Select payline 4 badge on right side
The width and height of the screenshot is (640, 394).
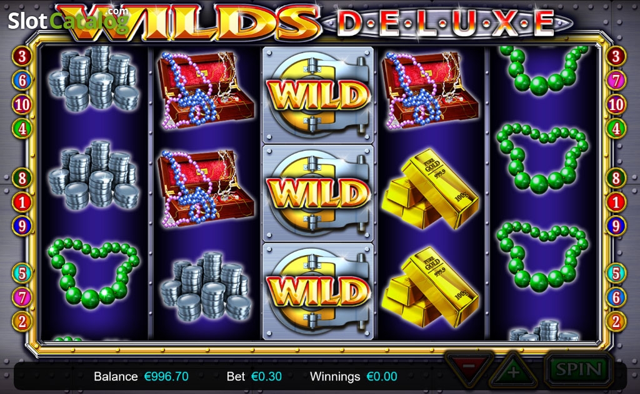pyautogui.click(x=616, y=129)
